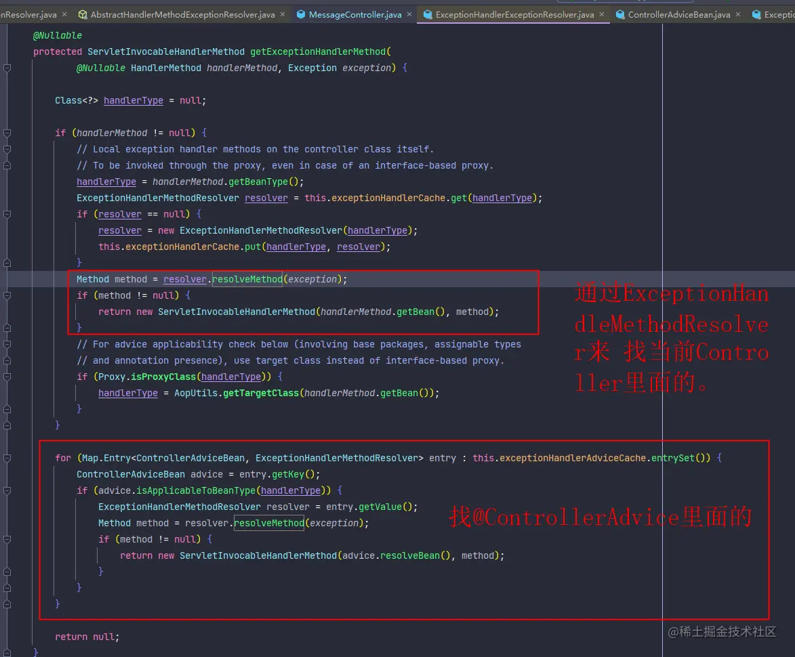Click fold marker at 'To be invoked' comment
Image resolution: width=795 pixels, height=657 pixels.
click(x=7, y=165)
